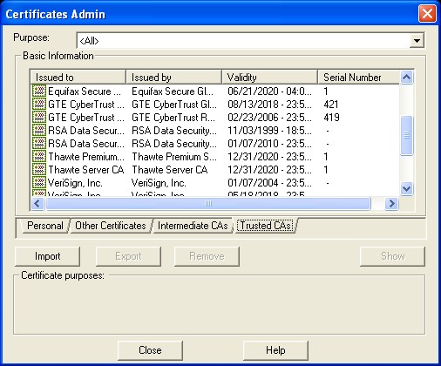Click the horizontal scrollbar left arrow

coord(37,204)
